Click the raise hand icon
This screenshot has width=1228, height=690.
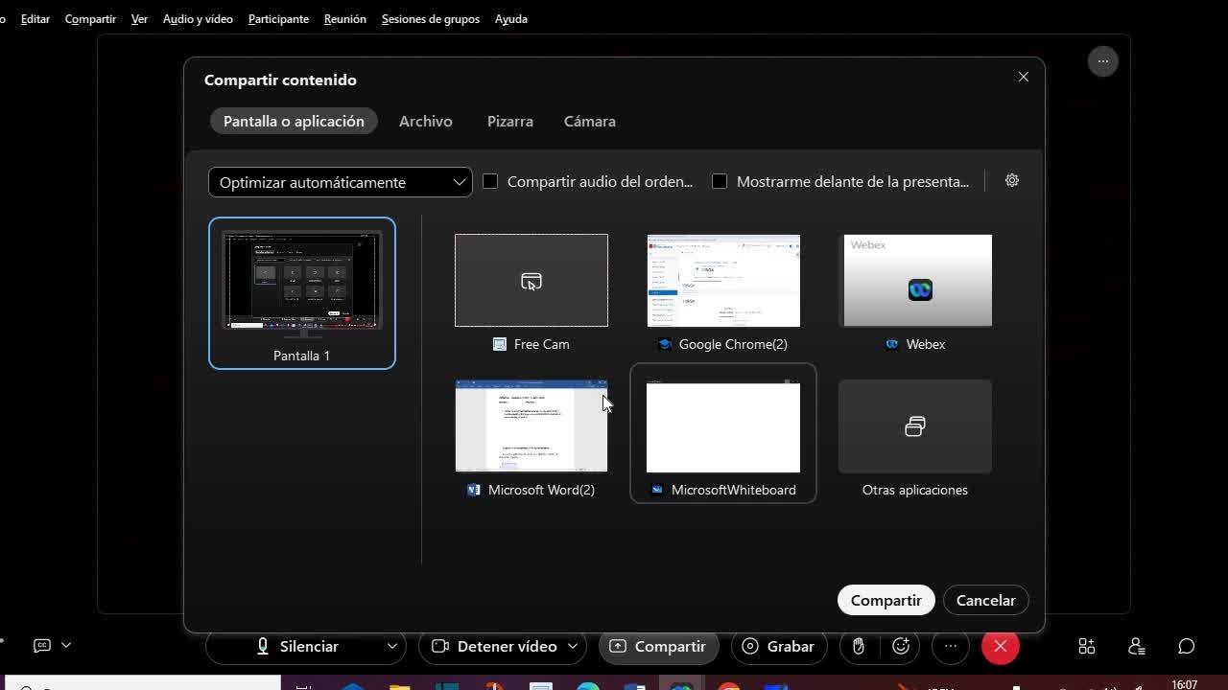click(859, 646)
